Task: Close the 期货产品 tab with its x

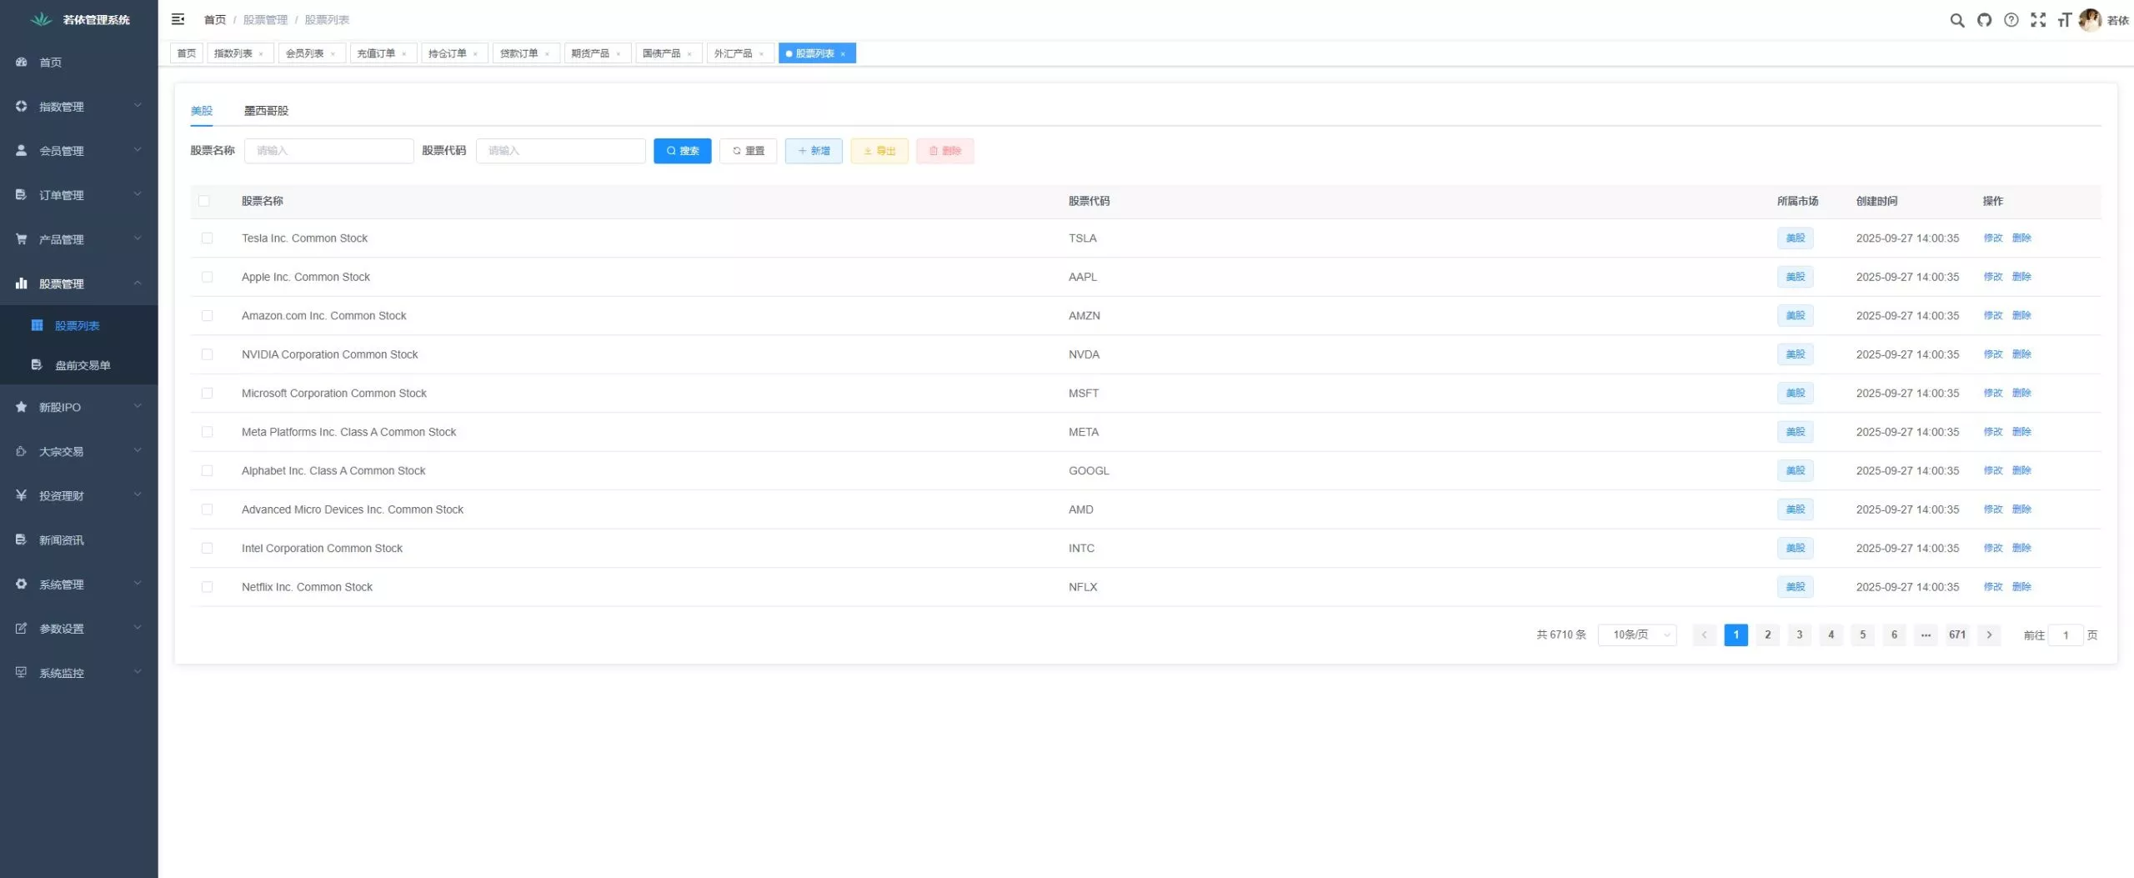Action: tap(619, 54)
